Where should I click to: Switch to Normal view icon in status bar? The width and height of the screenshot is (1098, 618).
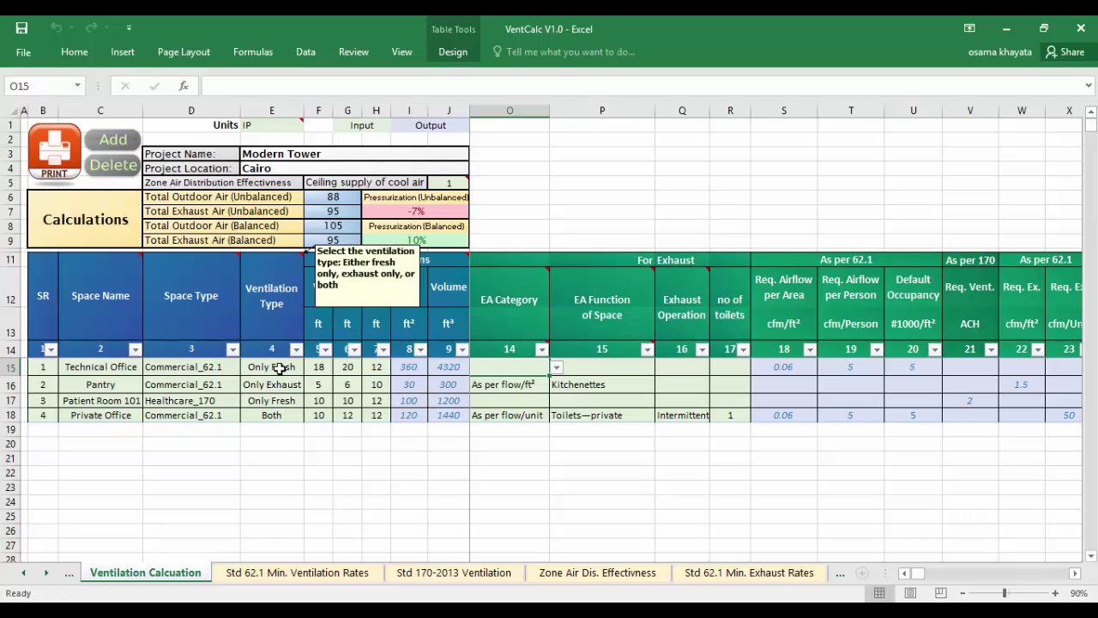tap(879, 593)
